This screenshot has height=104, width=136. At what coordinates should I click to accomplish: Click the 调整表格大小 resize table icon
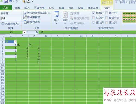2,24
